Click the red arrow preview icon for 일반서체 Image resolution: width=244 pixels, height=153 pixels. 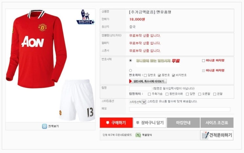pyautogui.click(x=131, y=81)
